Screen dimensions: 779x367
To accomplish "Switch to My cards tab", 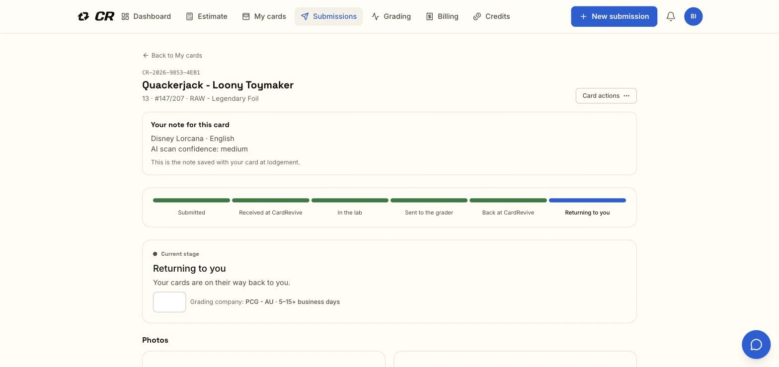I will (264, 16).
